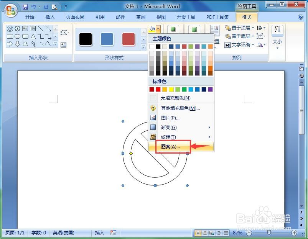Click macro recording icon in status bar

point(113,233)
